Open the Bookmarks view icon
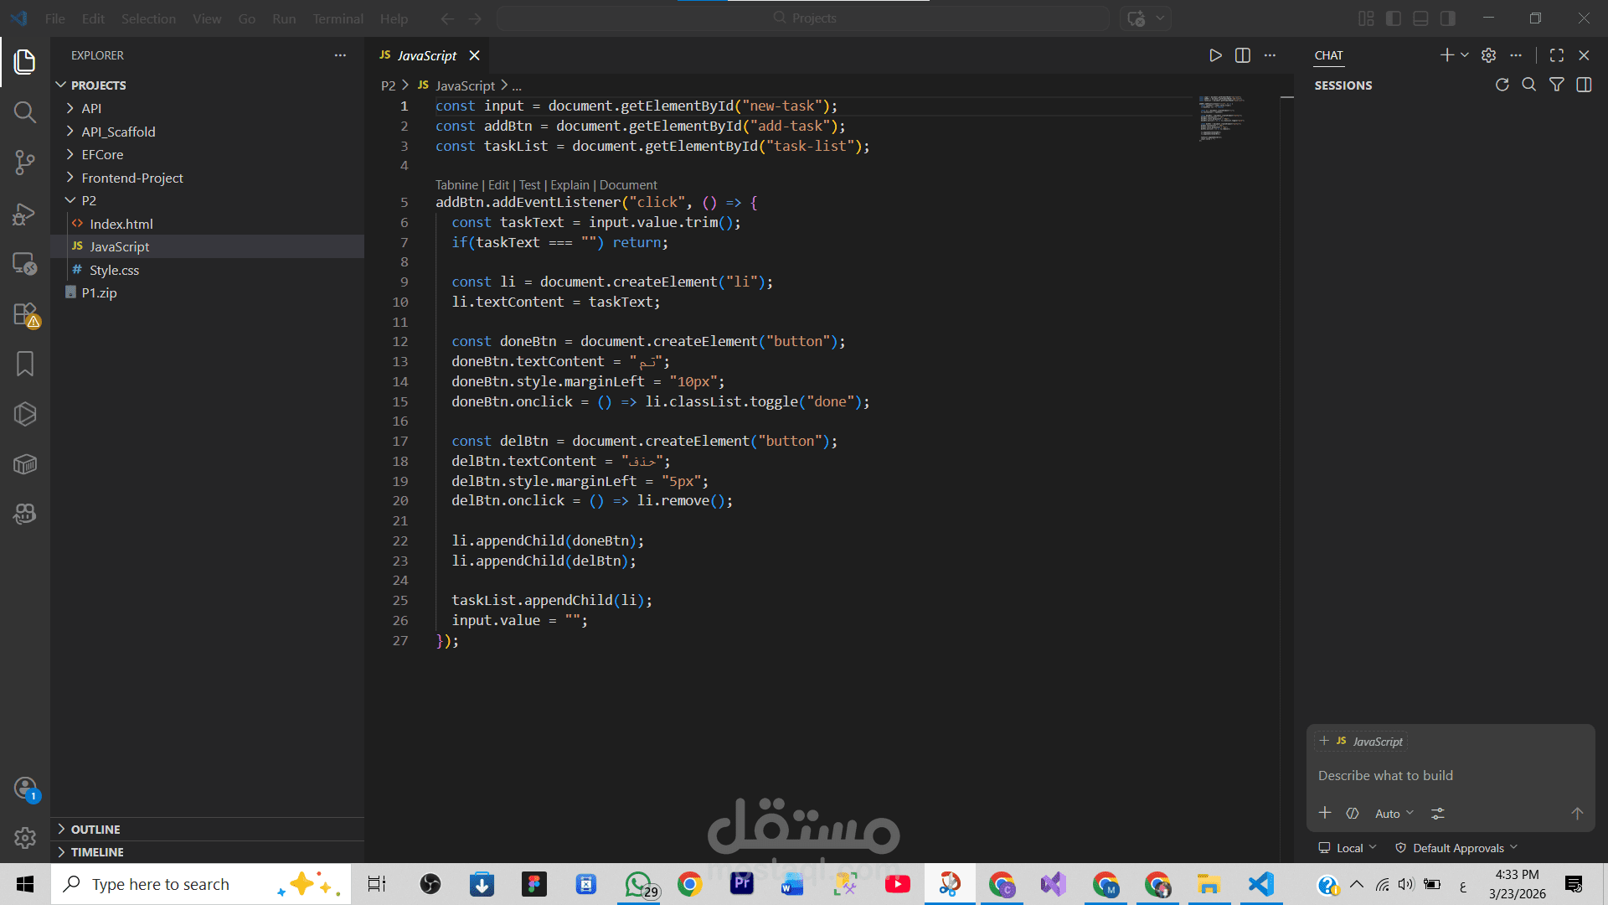 25,364
